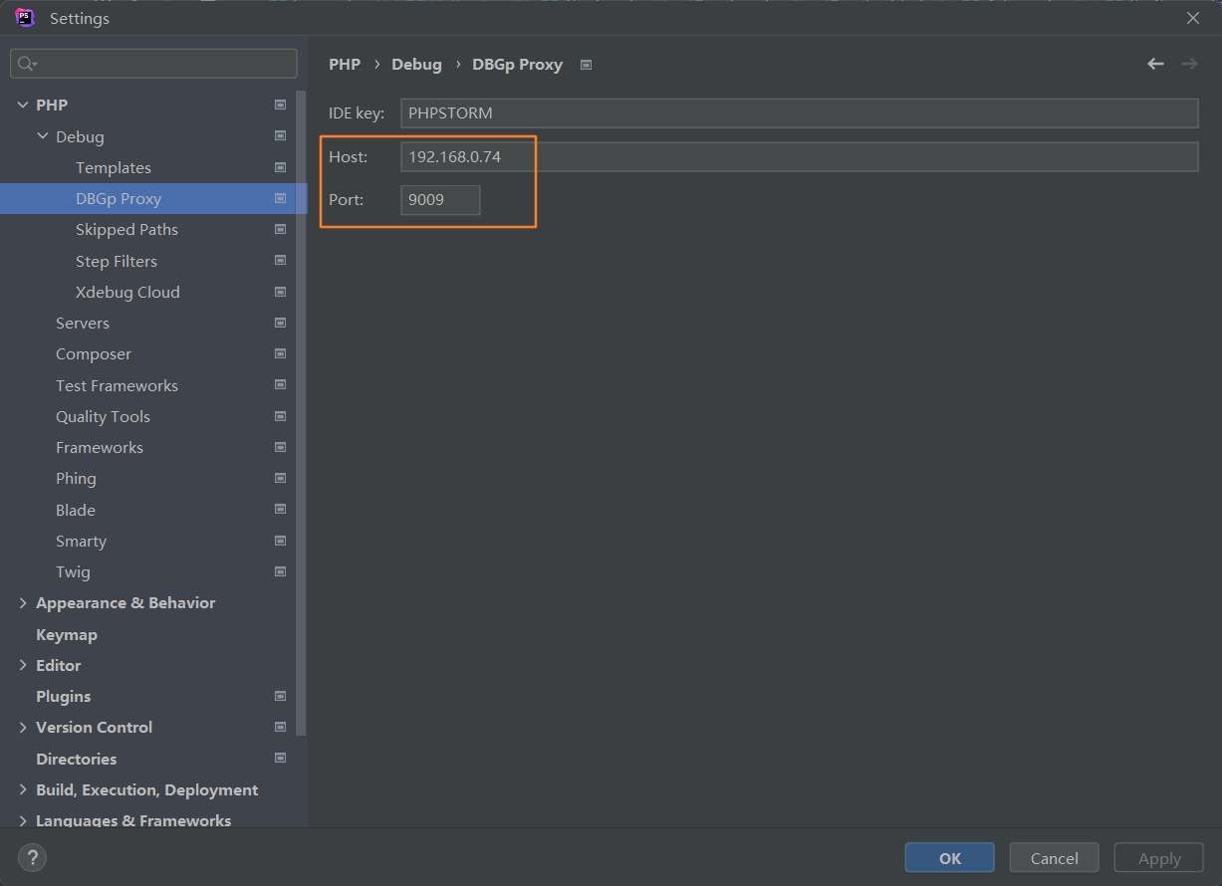The width and height of the screenshot is (1222, 886).
Task: Click project-level icon beside Quality Tools
Action: tap(280, 416)
